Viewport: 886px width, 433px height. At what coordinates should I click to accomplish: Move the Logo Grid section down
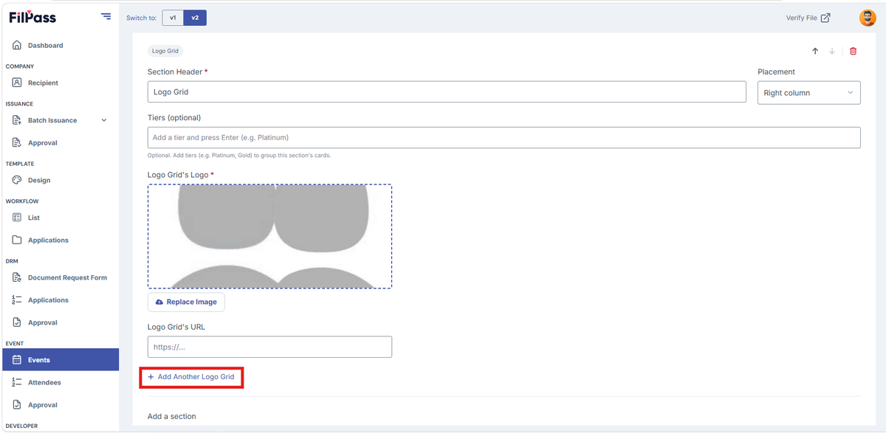(x=832, y=52)
